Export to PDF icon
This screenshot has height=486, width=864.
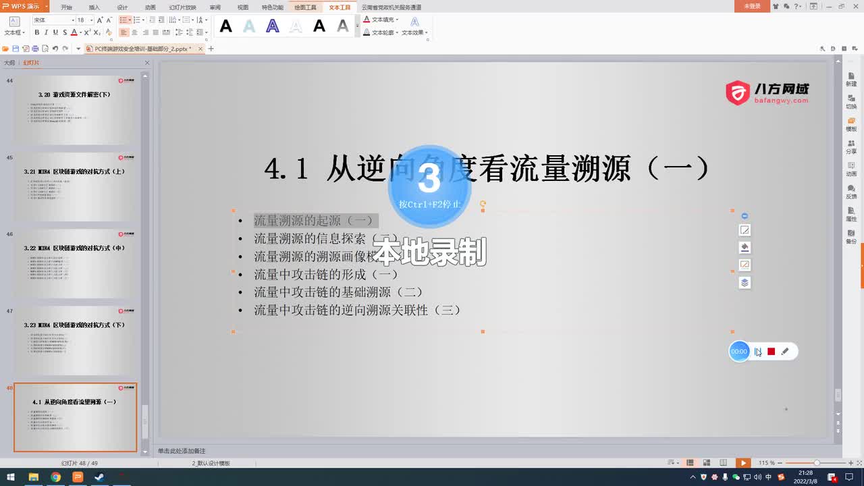[26, 49]
